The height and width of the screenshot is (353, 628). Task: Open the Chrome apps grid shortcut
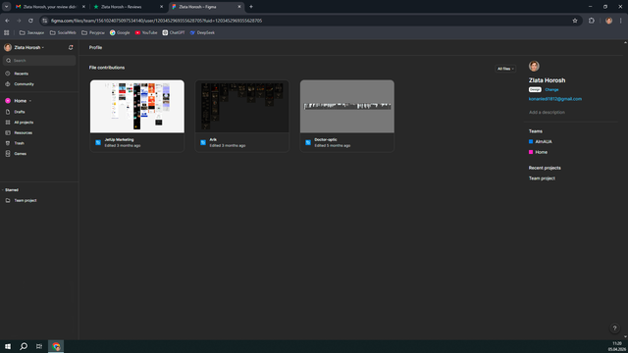(7, 32)
